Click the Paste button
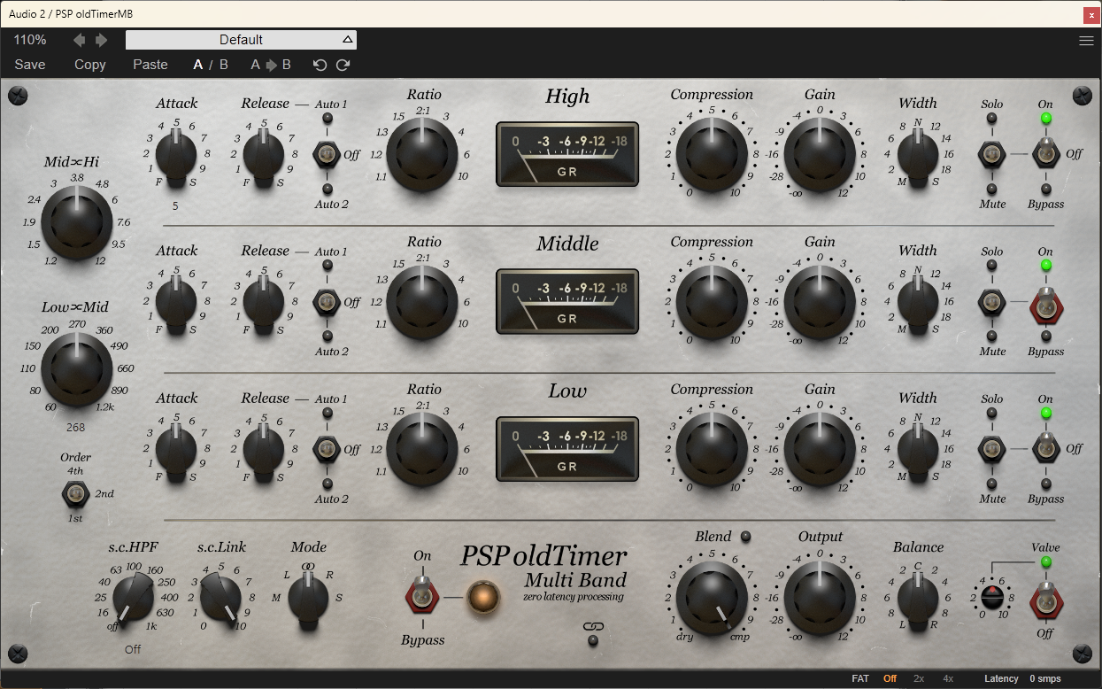 [x=150, y=65]
